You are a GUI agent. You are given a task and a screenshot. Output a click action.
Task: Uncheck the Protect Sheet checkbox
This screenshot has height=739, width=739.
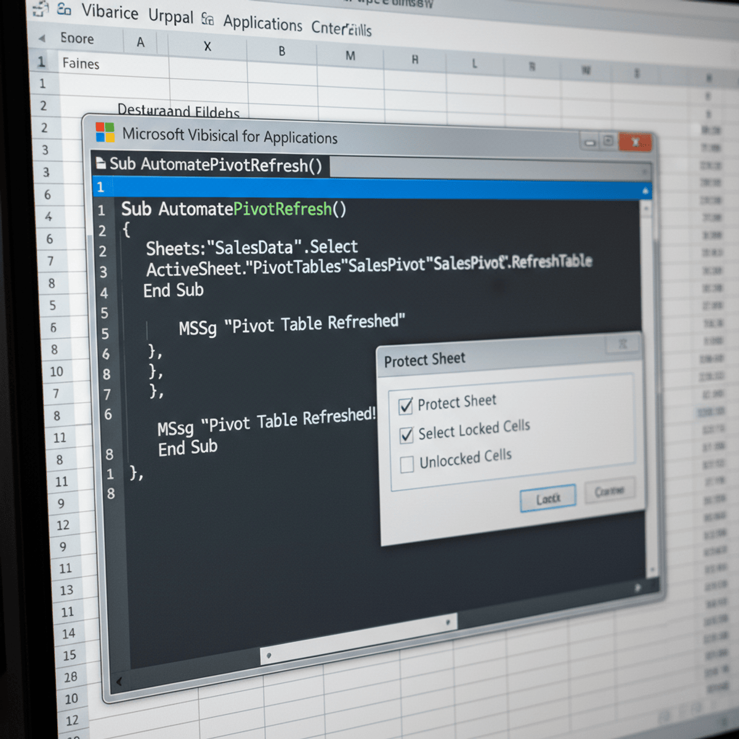click(x=406, y=406)
